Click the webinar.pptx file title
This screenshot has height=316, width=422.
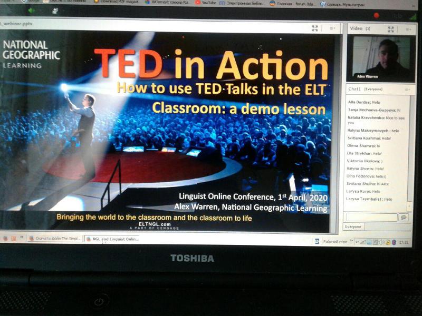pyautogui.click(x=16, y=24)
